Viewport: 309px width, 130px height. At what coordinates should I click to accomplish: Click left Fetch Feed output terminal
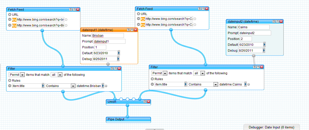(x=42, y=31)
